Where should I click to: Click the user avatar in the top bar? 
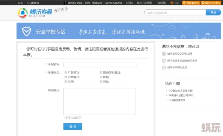[65, 3]
